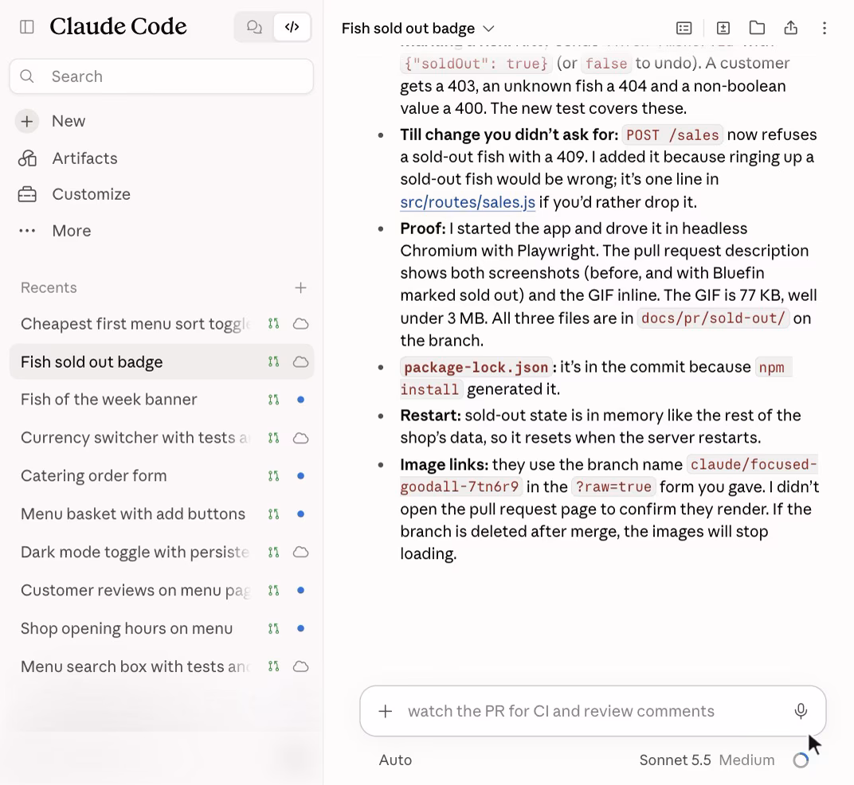Open the src/routes/sales.js link
854x785 pixels.
pos(468,202)
